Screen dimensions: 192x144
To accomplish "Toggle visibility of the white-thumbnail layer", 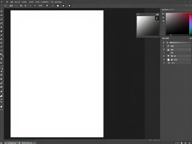I will [164, 60].
